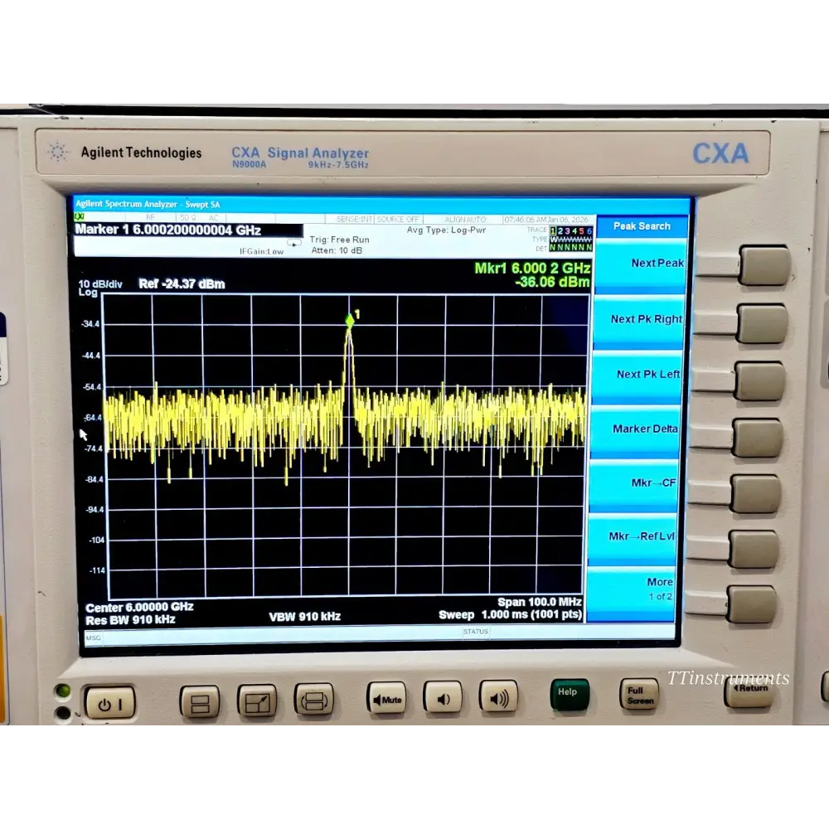Toggle the front-panel power button
Screen dimensions: 829x829
pos(110,703)
